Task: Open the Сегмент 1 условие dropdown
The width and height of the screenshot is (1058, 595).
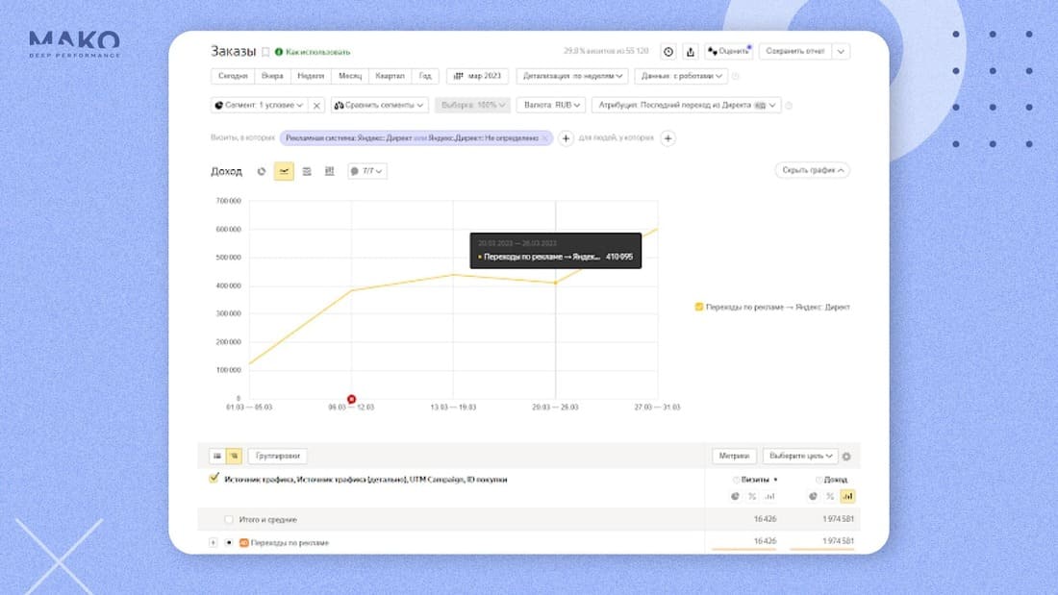Action: coord(259,105)
